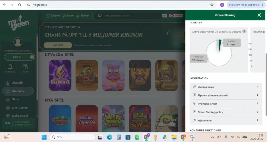Open Startsida in sidebar menu
Image resolution: width=267 pixels, height=142 pixels.
click(18, 91)
